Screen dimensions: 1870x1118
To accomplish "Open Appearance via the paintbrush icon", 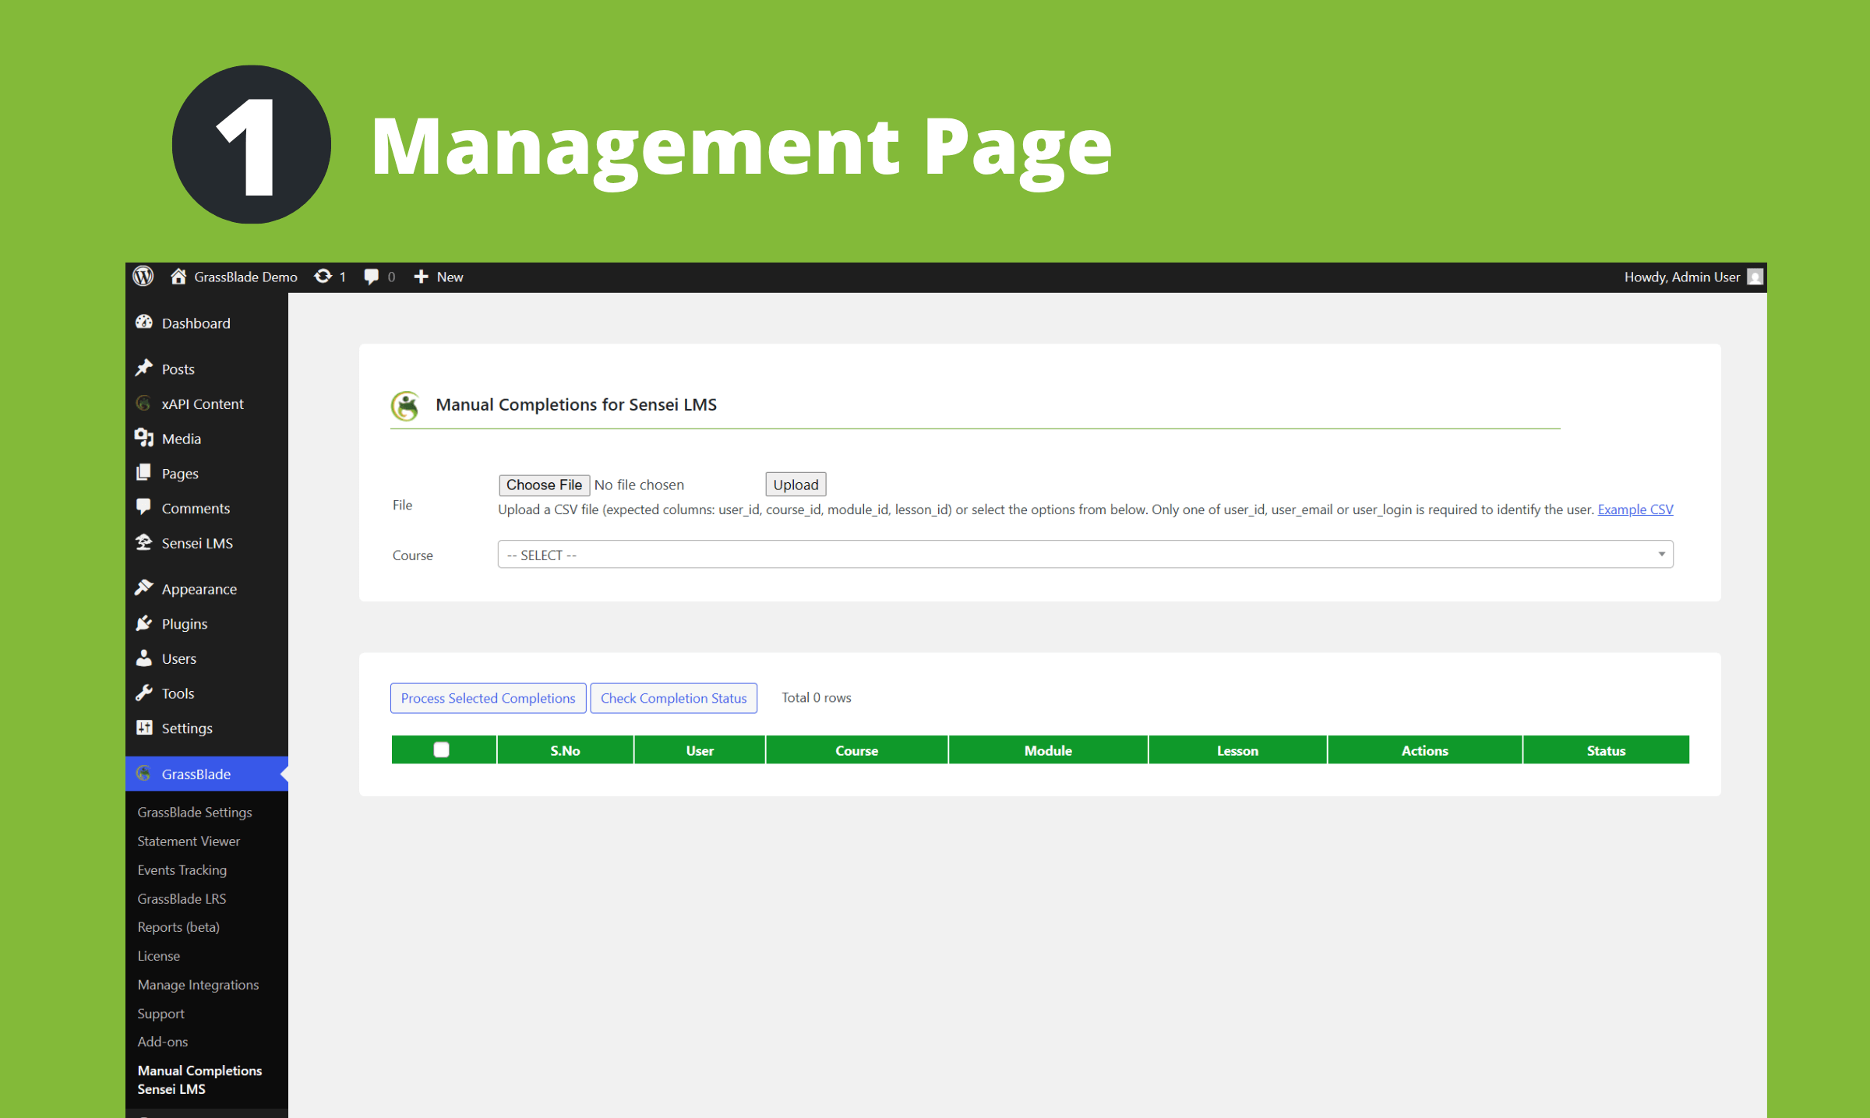I will 145,588.
